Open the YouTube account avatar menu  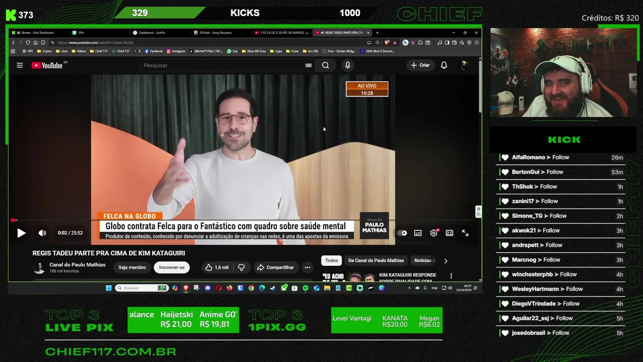coord(464,65)
